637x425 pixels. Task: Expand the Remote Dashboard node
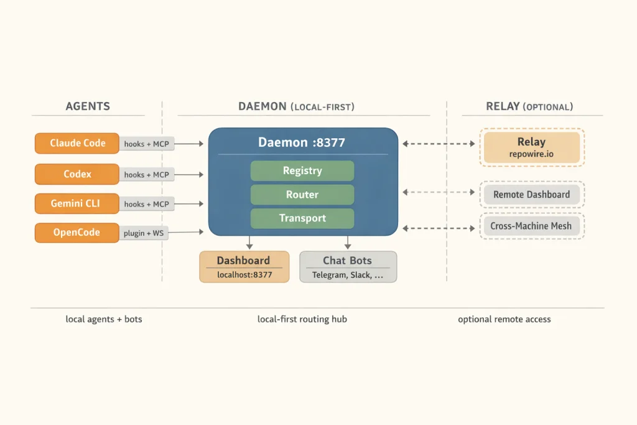click(x=532, y=194)
